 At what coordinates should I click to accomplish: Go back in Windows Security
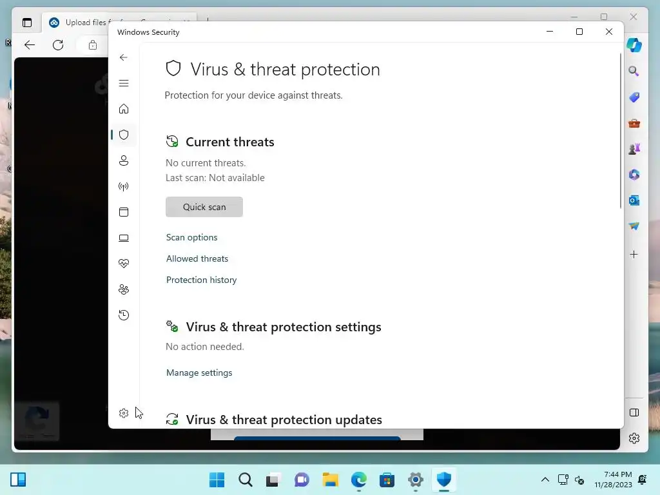123,57
